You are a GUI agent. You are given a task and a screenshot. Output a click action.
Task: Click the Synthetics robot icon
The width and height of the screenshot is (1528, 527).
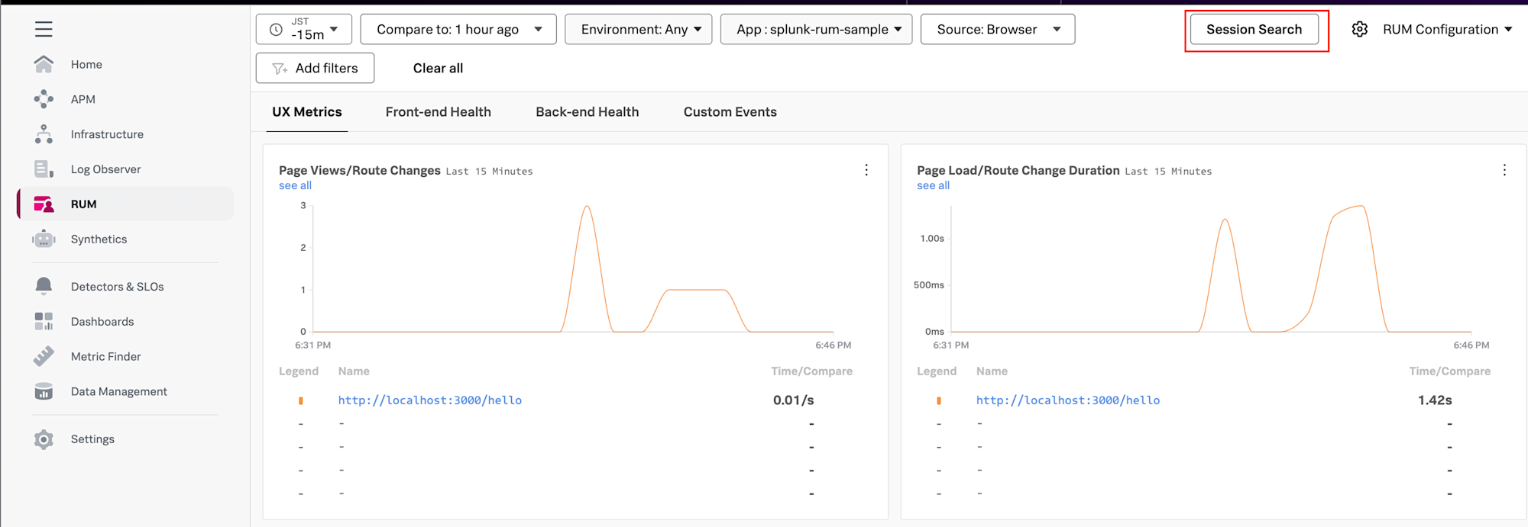click(x=44, y=239)
